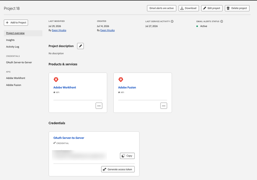Image resolution: width=257 pixels, height=180 pixels.
Task: Open more options on Adobe Workfront card
Action: pos(99,106)
